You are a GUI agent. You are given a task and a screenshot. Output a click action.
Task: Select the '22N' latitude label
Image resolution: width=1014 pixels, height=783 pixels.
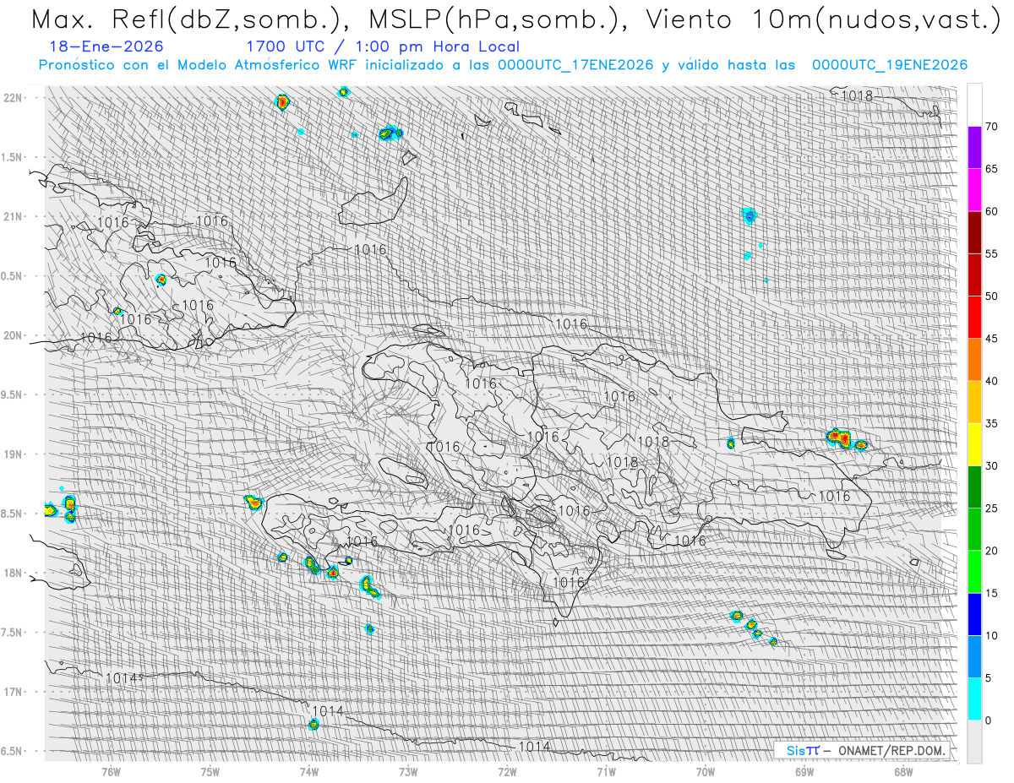tap(13, 97)
